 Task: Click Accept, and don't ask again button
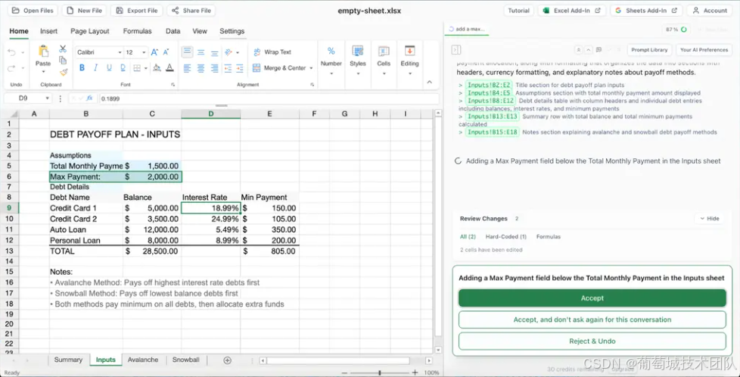[592, 319]
